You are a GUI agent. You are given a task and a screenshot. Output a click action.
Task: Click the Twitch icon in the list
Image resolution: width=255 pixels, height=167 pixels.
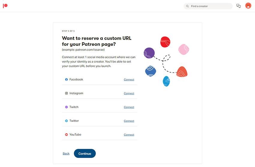point(66,107)
